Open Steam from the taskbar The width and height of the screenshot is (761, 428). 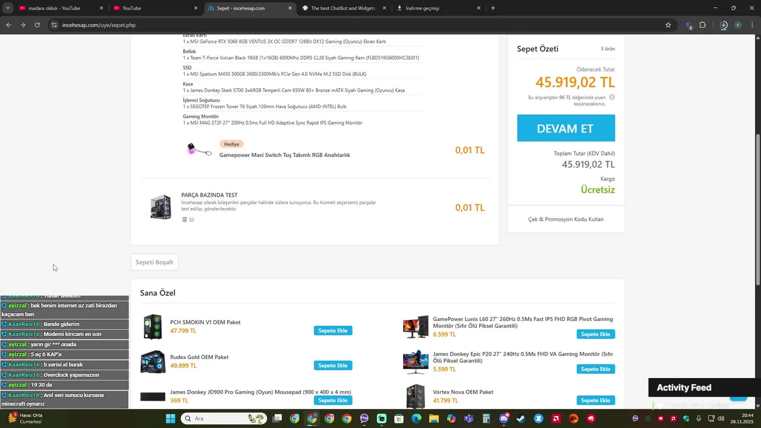click(x=521, y=418)
